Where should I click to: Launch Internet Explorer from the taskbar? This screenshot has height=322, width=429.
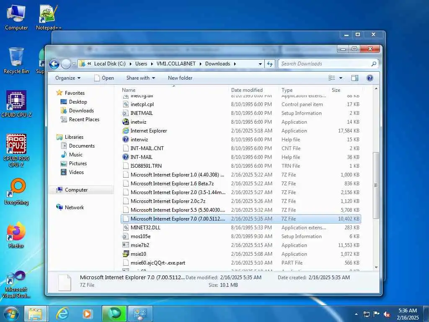(x=62, y=314)
